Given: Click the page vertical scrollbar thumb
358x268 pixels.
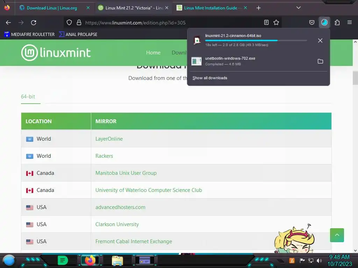Looking at the screenshot, I should click(x=355, y=78).
